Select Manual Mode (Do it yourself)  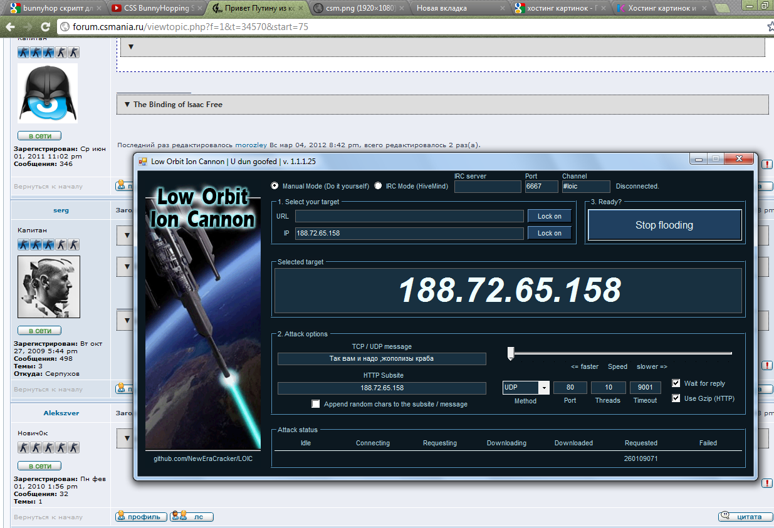(x=275, y=186)
